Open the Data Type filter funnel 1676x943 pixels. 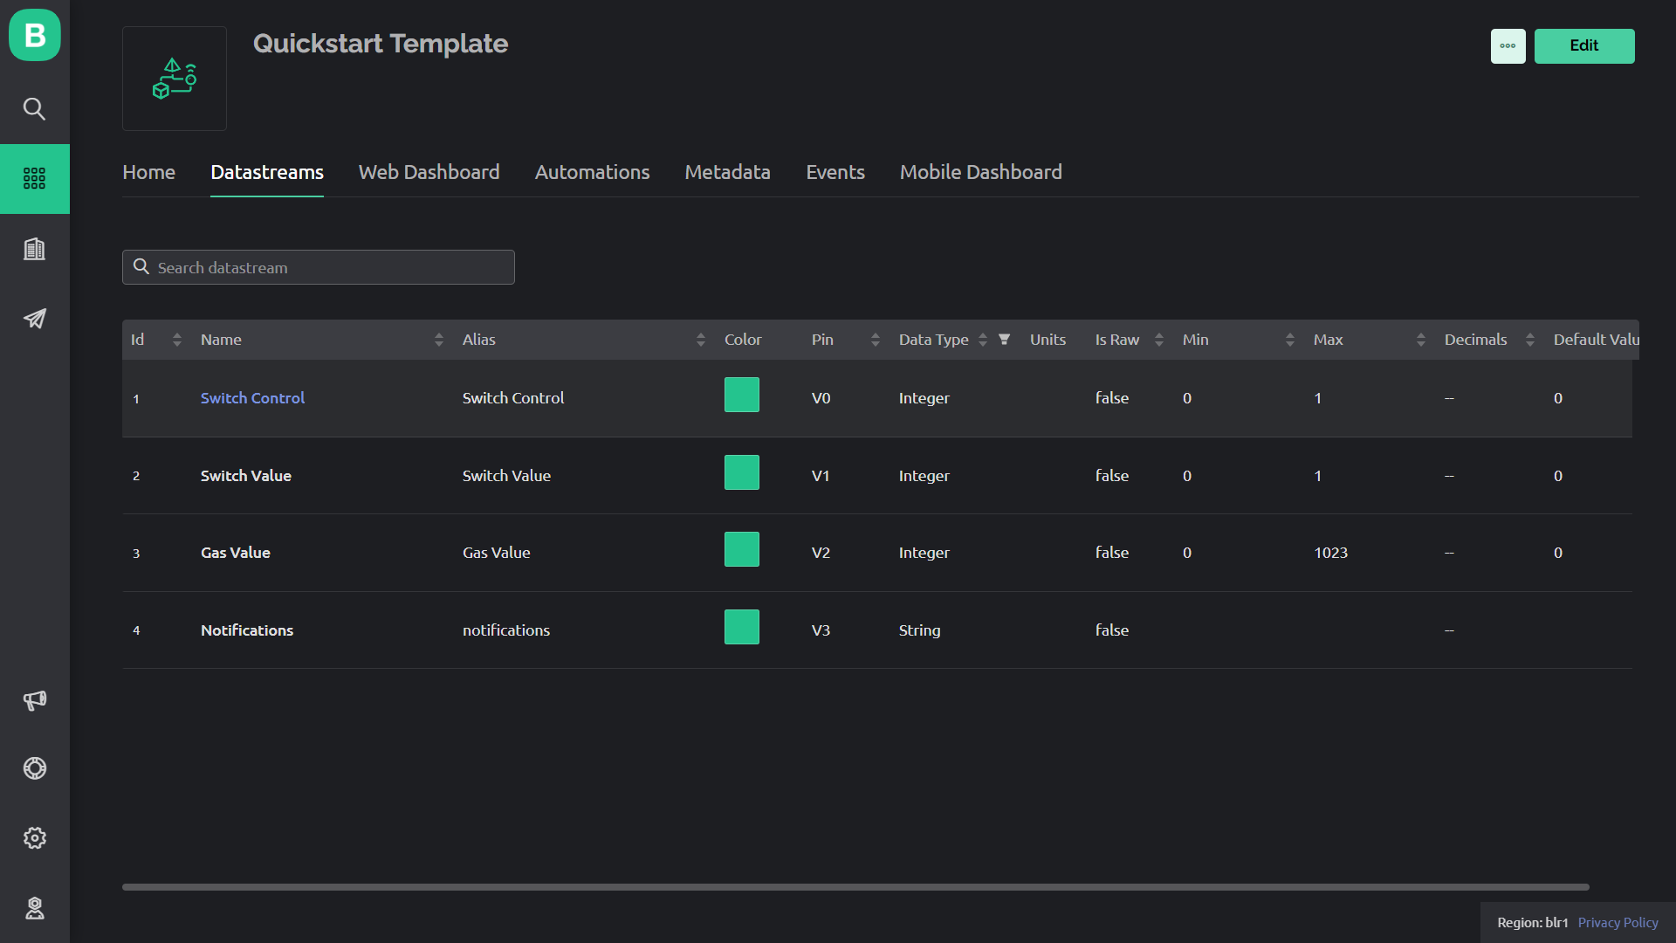[1005, 340]
